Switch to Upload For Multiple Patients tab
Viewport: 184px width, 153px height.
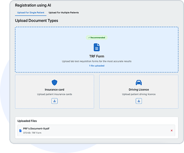(x=64, y=13)
